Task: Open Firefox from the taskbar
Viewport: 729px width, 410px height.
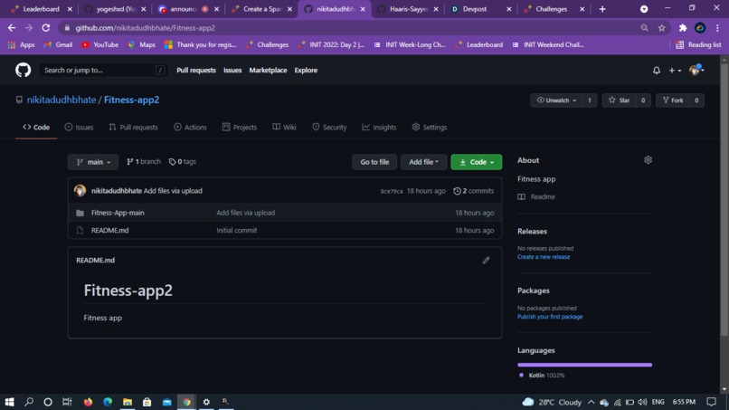Action: pos(88,402)
